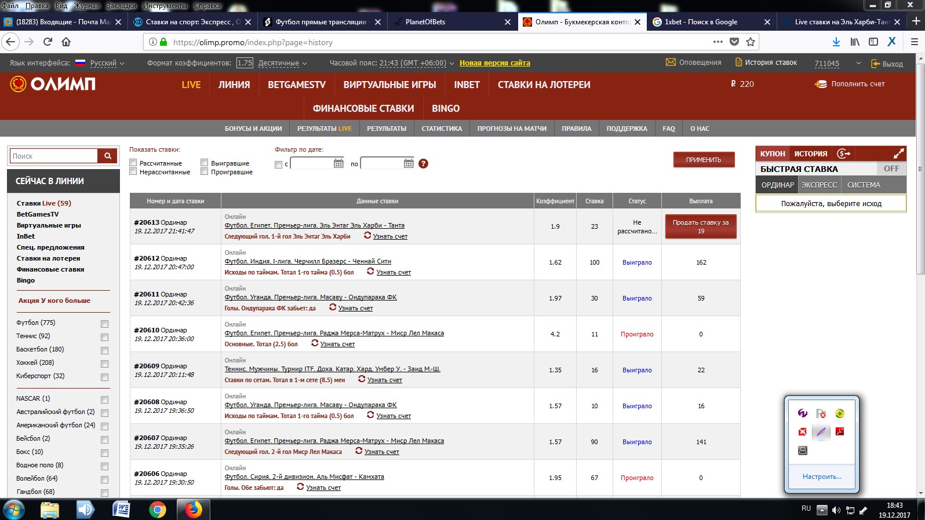This screenshot has width=925, height=520.
Task: Check the Выигравшие filter checkbox
Action: click(204, 163)
